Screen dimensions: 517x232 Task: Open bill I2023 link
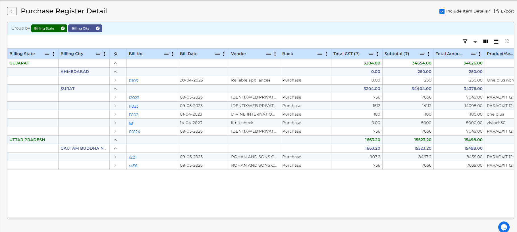pos(134,98)
